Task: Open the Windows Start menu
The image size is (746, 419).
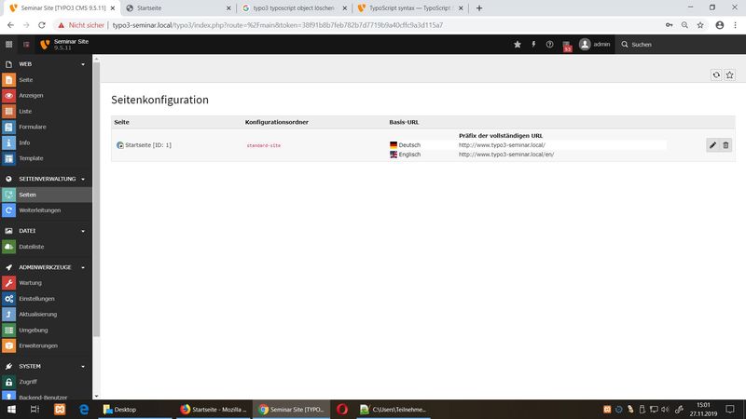Action: point(11,409)
